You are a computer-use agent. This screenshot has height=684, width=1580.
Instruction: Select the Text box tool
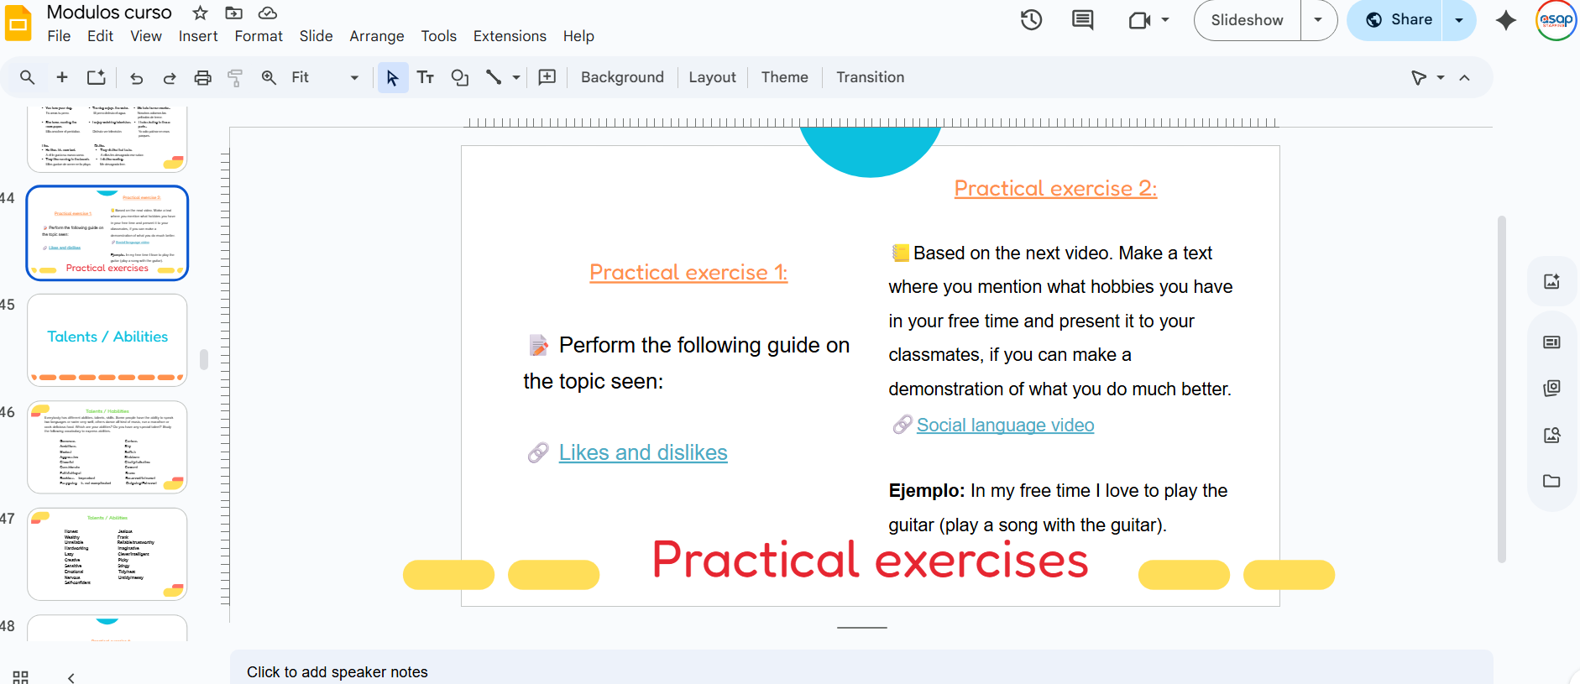tap(426, 78)
